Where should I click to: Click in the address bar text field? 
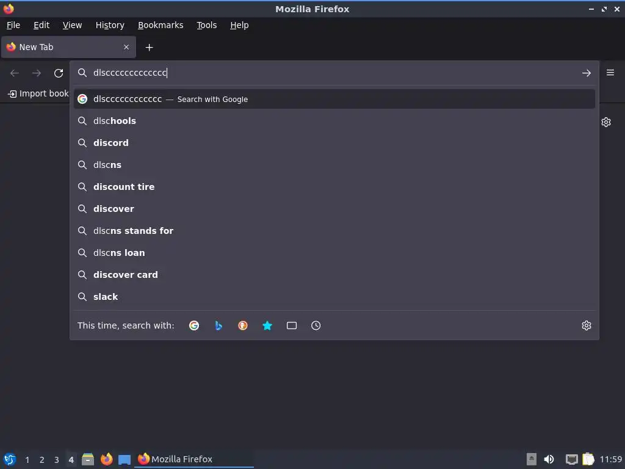tap(334, 73)
